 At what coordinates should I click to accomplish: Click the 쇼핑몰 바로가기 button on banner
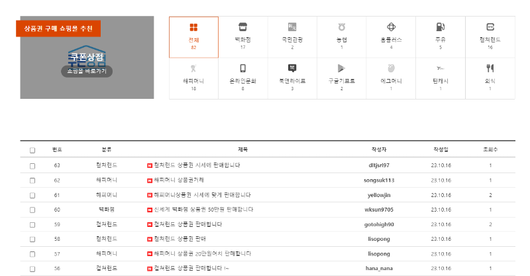pos(87,71)
